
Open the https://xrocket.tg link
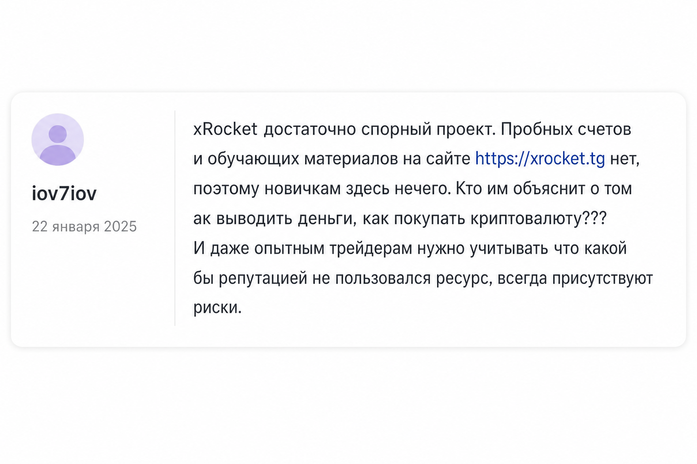click(540, 159)
